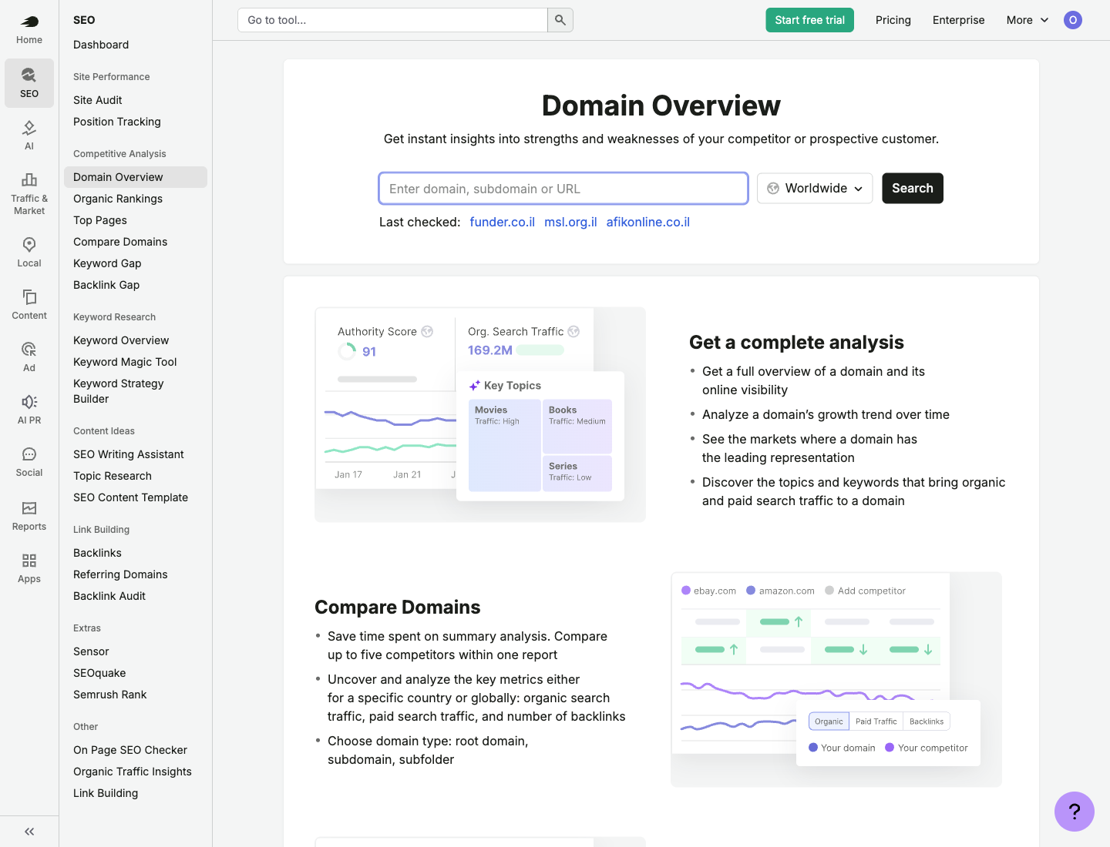Select the Paid Traffic tab in chart preview
Screen dimensions: 1110x847
tap(876, 721)
